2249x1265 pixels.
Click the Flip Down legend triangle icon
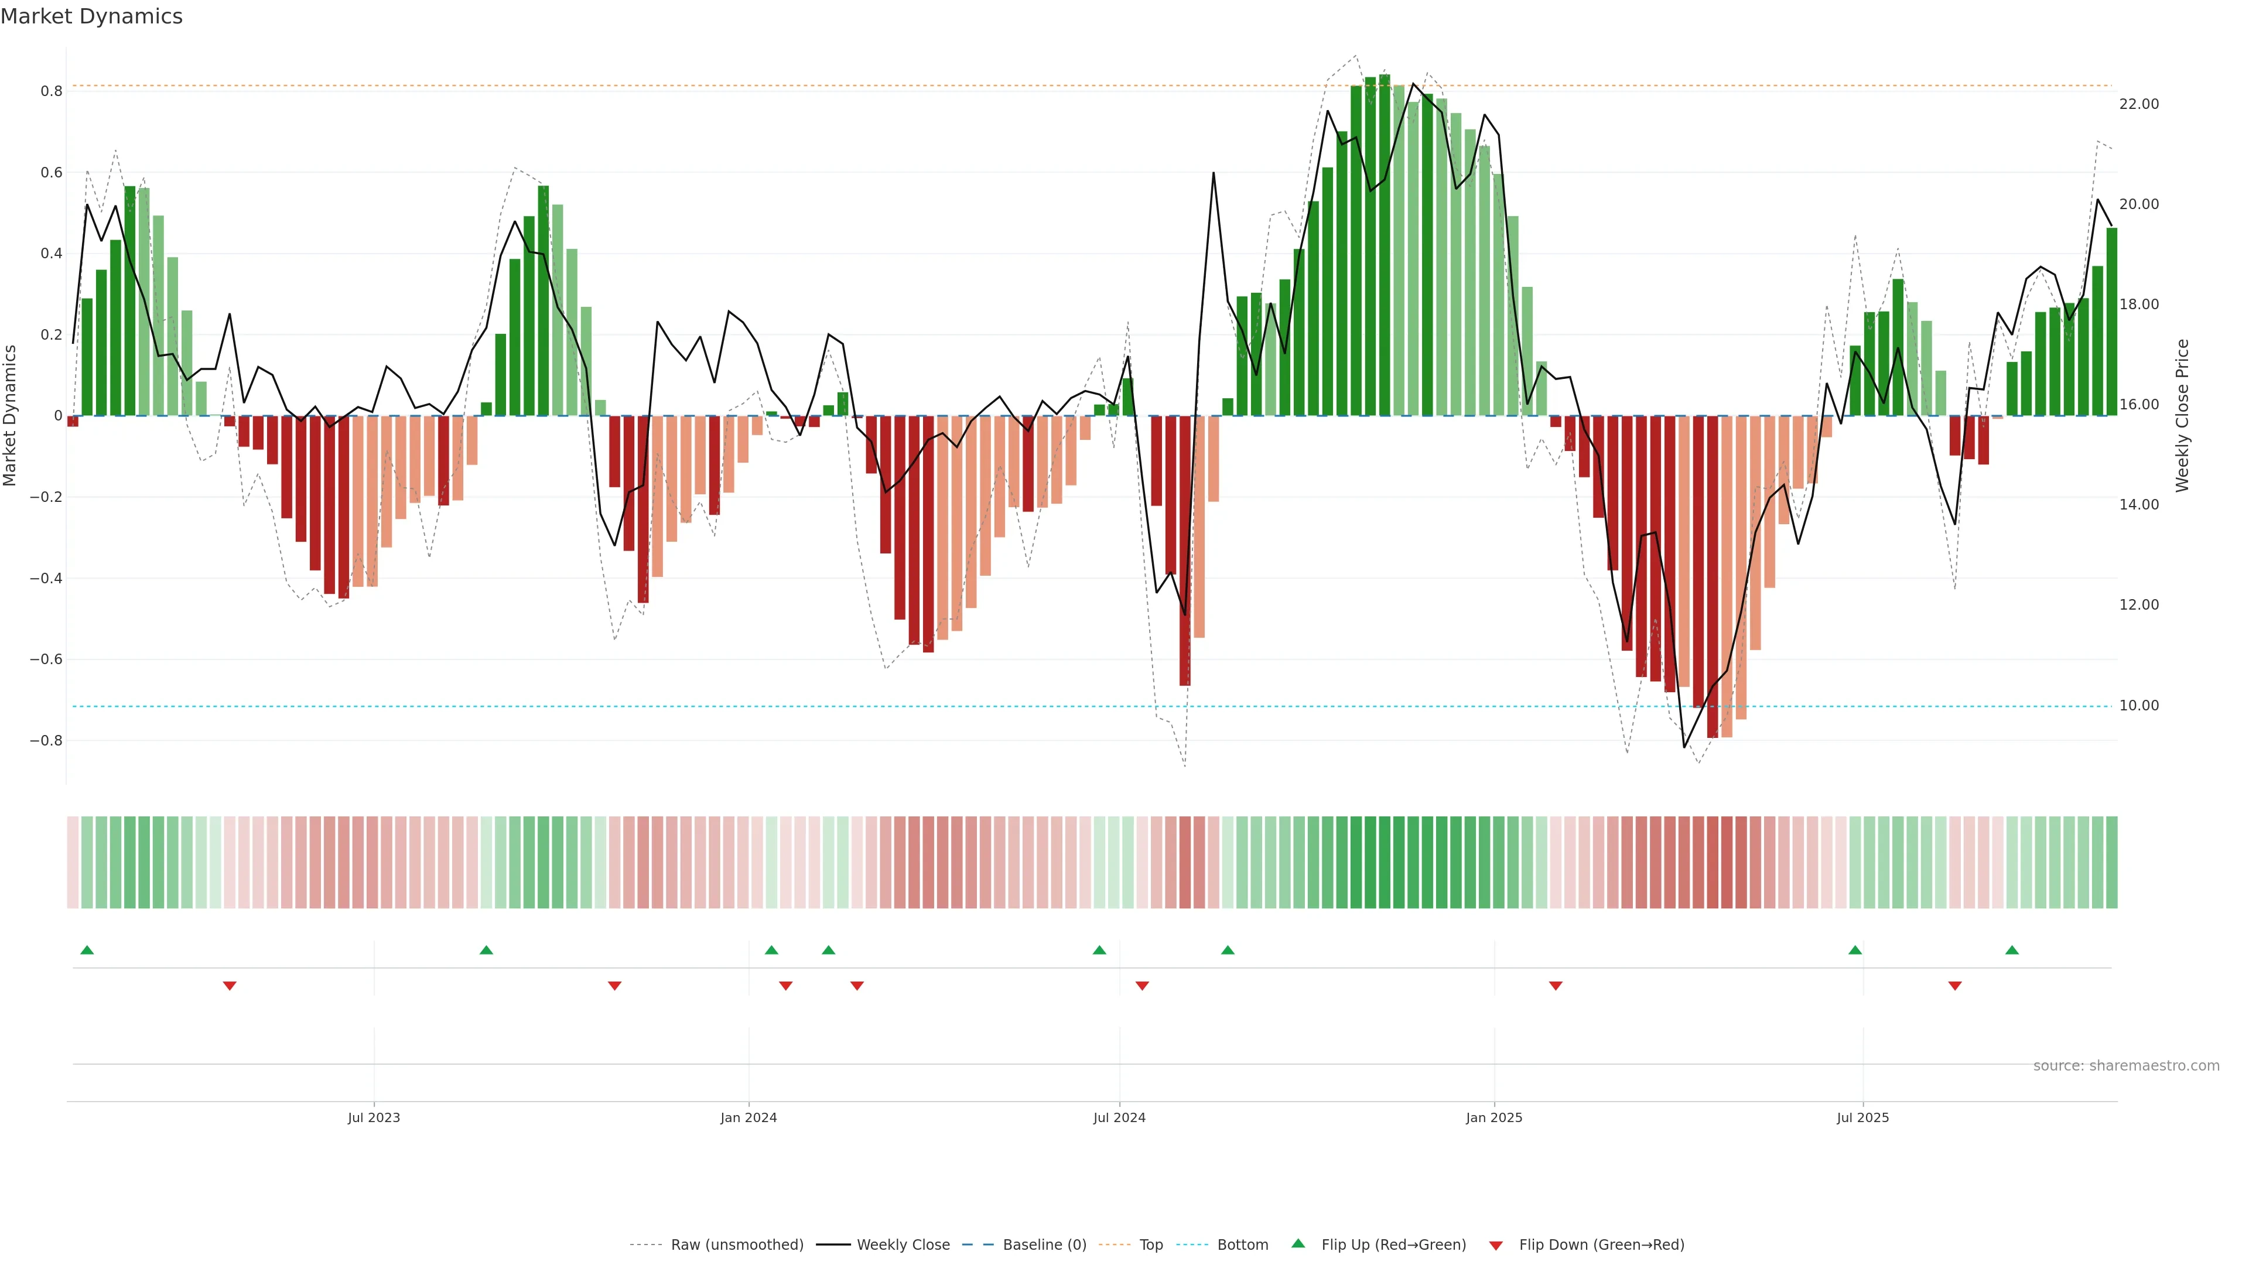tap(1496, 1245)
